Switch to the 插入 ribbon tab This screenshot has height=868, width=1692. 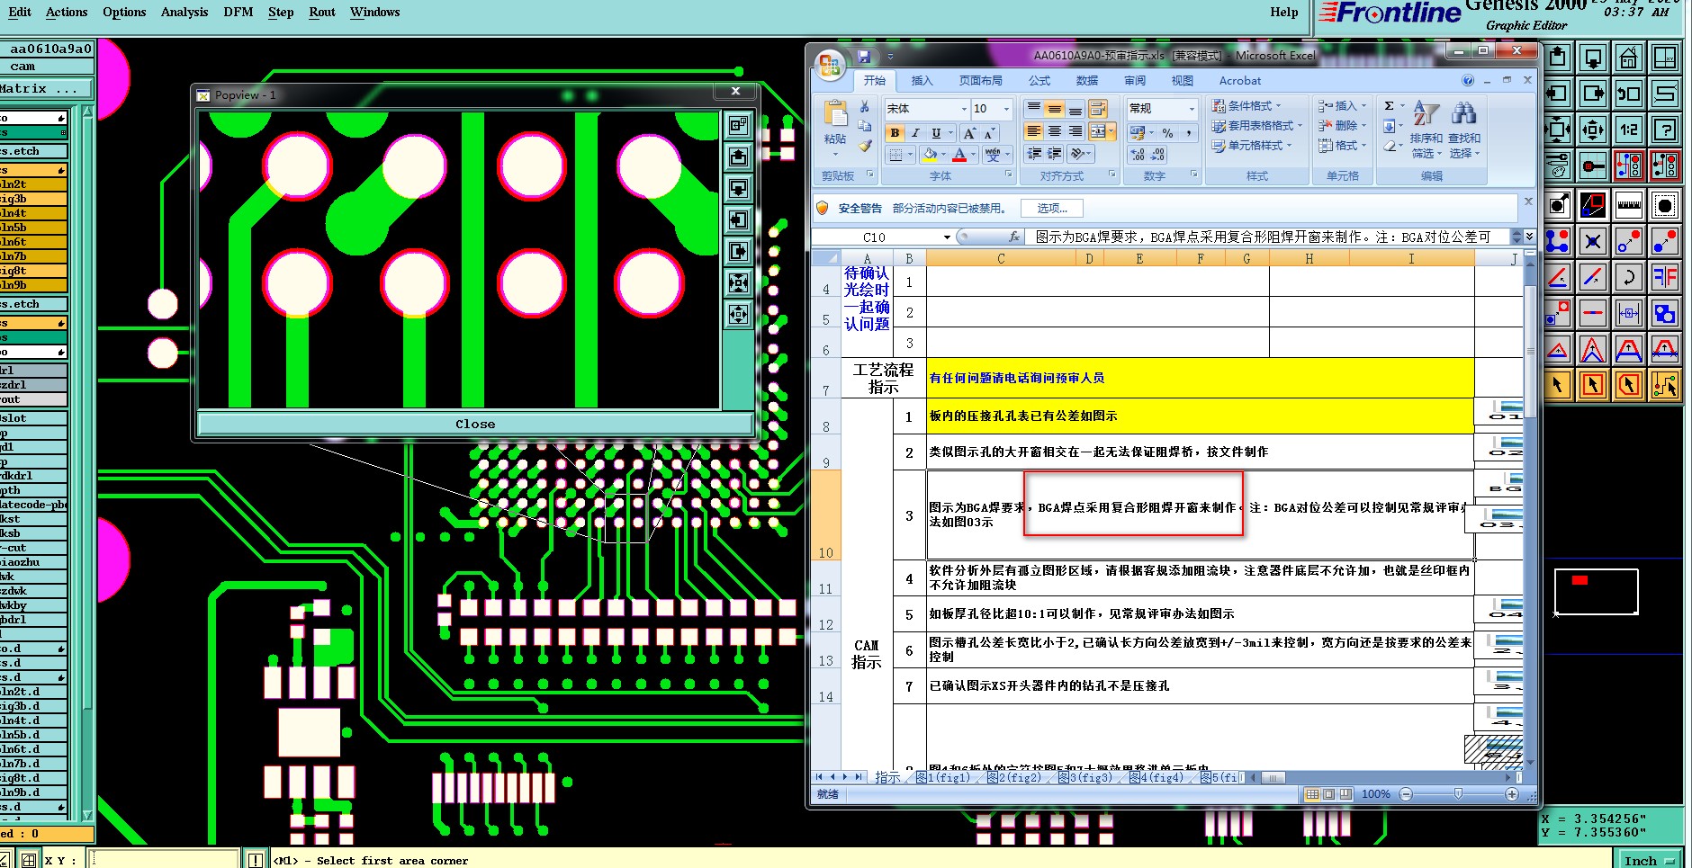point(922,81)
